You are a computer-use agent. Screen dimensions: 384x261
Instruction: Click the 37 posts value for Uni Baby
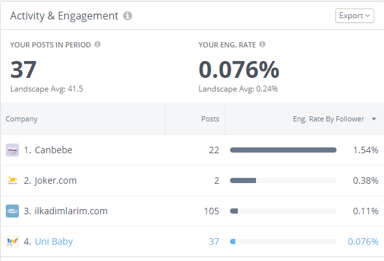(214, 242)
